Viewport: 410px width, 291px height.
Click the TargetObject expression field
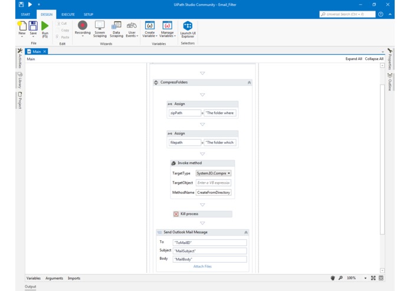coord(214,183)
